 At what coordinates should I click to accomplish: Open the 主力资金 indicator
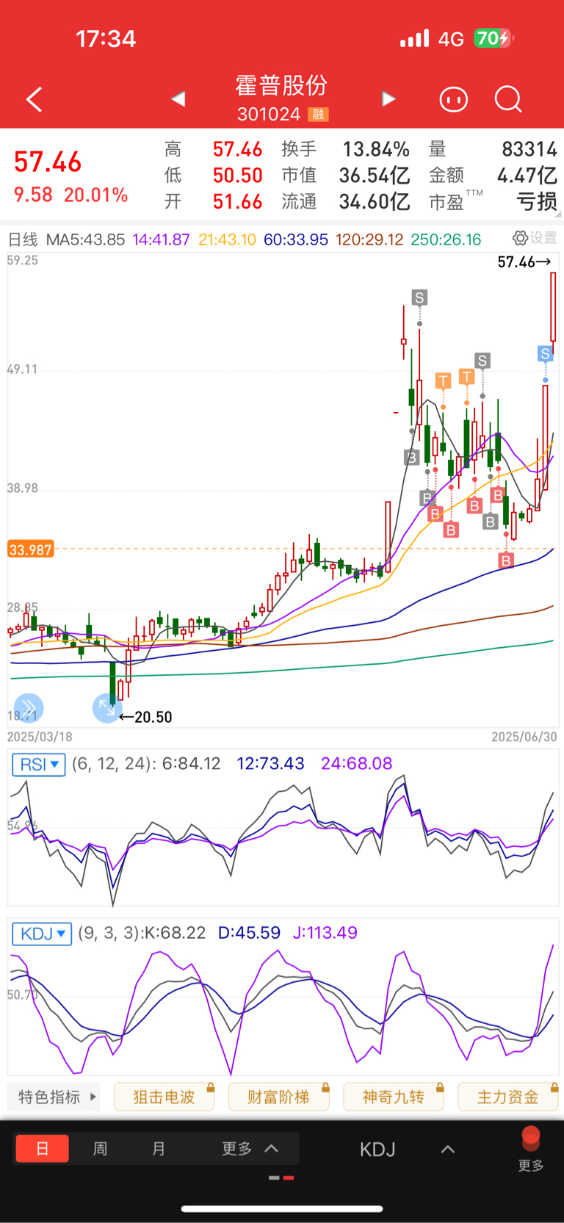[x=508, y=1097]
